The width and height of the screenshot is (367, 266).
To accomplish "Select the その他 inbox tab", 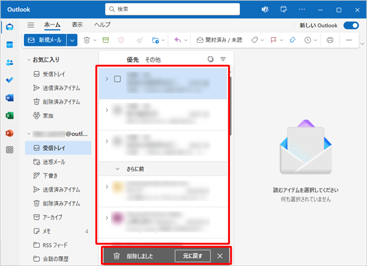I will click(153, 60).
